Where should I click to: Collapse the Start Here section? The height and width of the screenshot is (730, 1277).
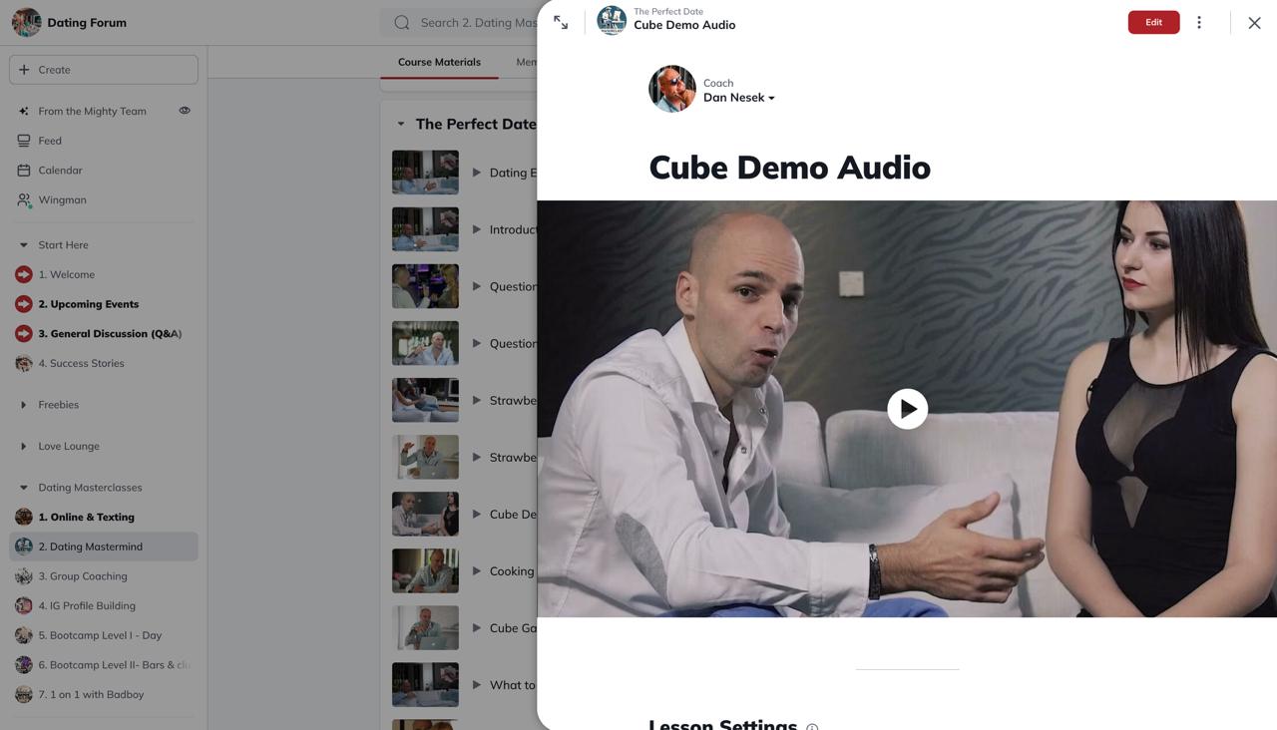24,245
